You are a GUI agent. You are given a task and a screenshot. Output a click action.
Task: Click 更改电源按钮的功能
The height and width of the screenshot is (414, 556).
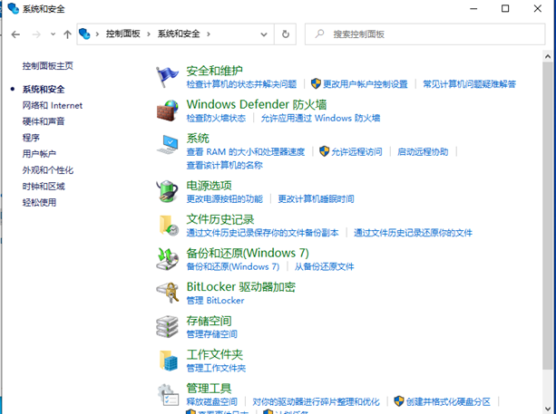coord(224,199)
